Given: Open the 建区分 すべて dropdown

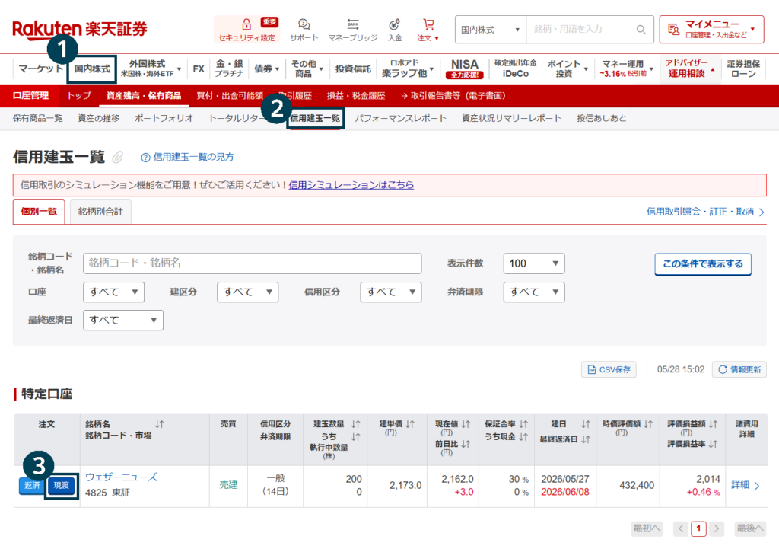Looking at the screenshot, I should (x=247, y=292).
